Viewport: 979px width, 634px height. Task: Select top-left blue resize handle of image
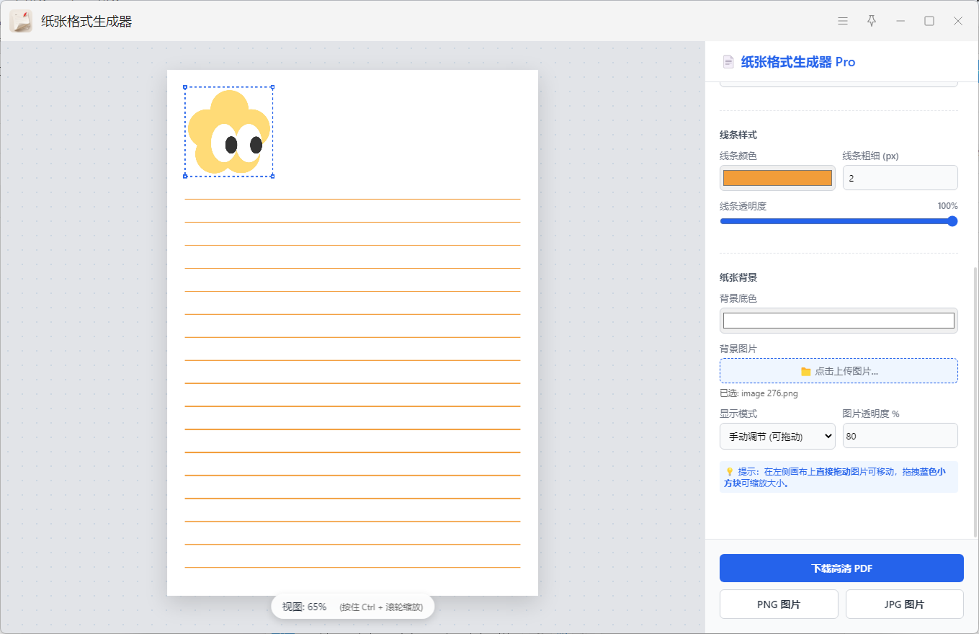[185, 87]
